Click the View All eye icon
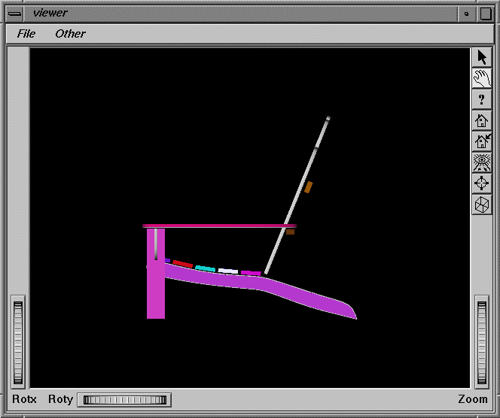 [x=482, y=162]
